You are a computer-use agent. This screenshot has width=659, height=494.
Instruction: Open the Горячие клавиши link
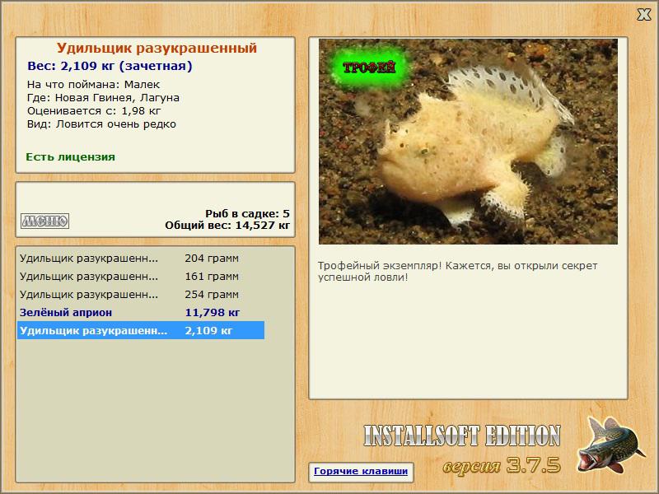pyautogui.click(x=361, y=471)
